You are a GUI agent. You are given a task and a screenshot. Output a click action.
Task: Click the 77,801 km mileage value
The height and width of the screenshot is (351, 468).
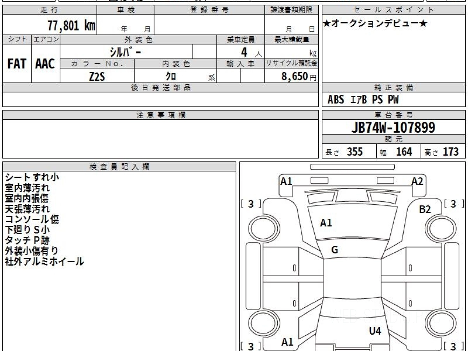[x=71, y=25]
